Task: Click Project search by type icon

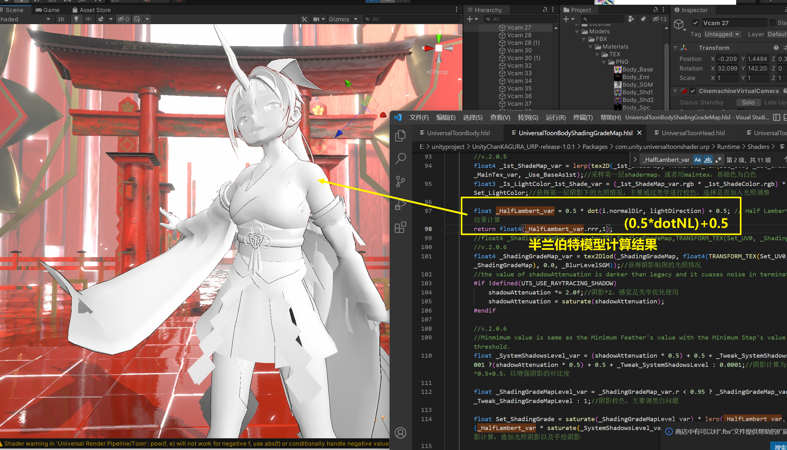Action: point(631,19)
